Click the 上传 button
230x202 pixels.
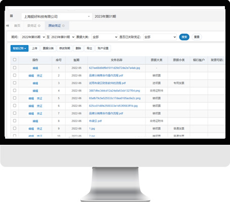pyautogui.click(x=34, y=48)
